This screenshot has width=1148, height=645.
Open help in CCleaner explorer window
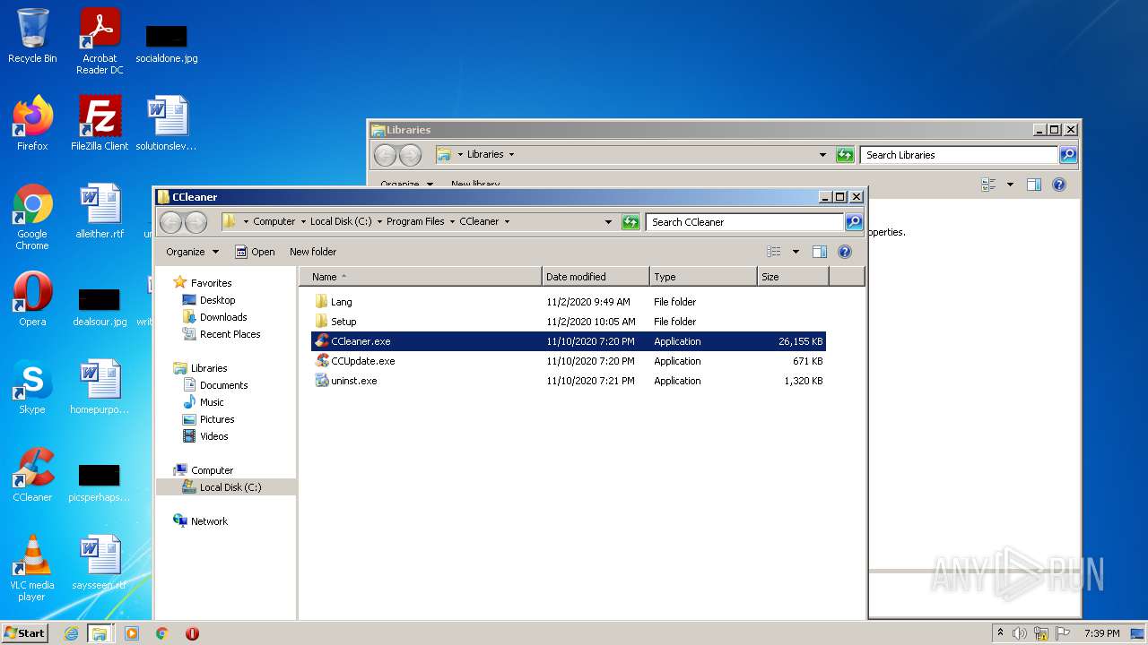(844, 252)
